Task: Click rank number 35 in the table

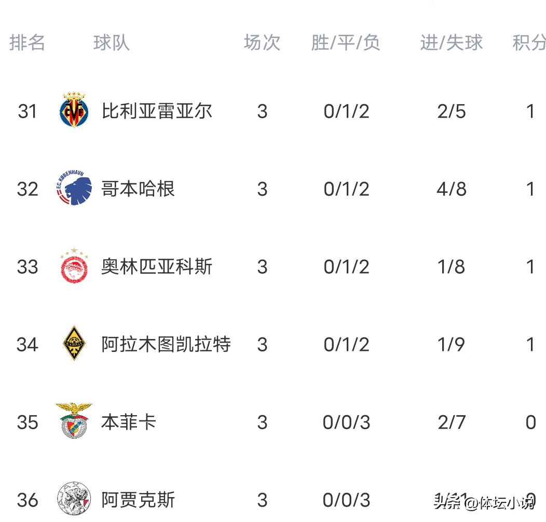Action: (x=28, y=422)
